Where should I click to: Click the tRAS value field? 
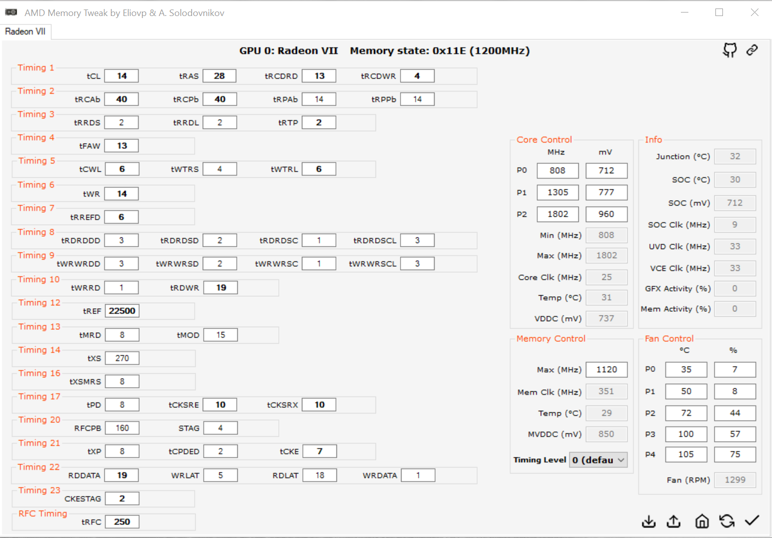[219, 76]
